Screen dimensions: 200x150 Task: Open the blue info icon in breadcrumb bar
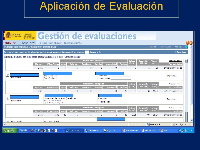186,47
